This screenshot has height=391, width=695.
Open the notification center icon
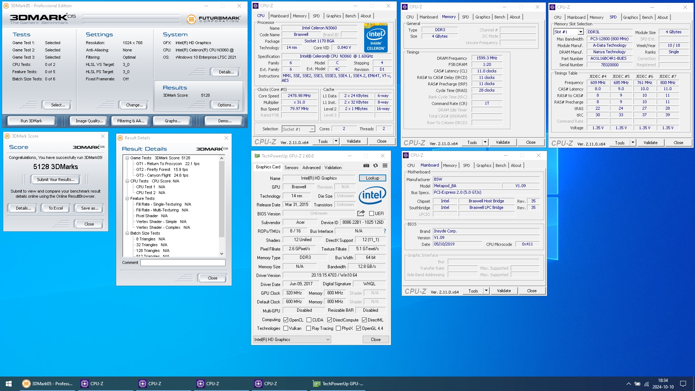click(683, 384)
